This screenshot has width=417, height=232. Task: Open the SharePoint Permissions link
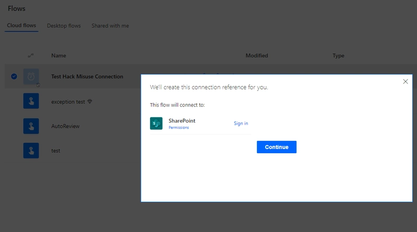pyautogui.click(x=178, y=128)
